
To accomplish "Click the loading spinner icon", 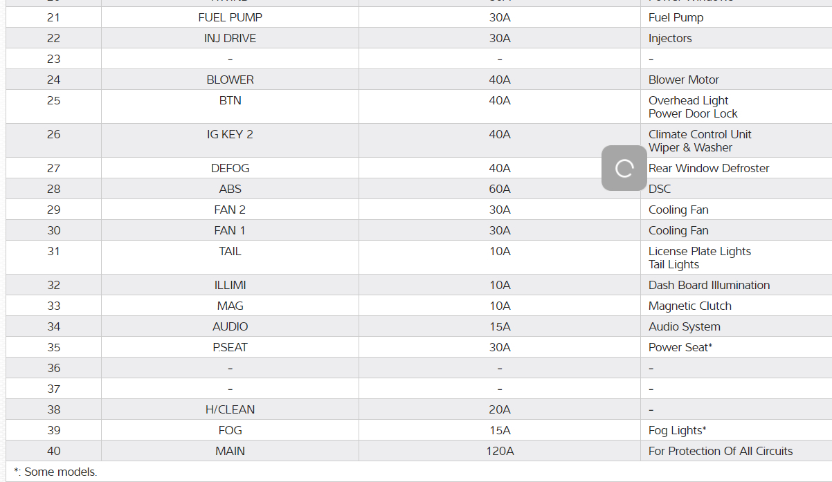I will coord(624,168).
